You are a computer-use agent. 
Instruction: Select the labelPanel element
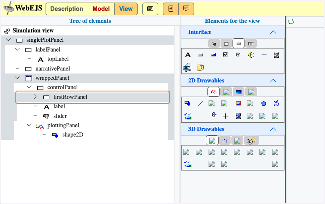[x=48, y=49]
